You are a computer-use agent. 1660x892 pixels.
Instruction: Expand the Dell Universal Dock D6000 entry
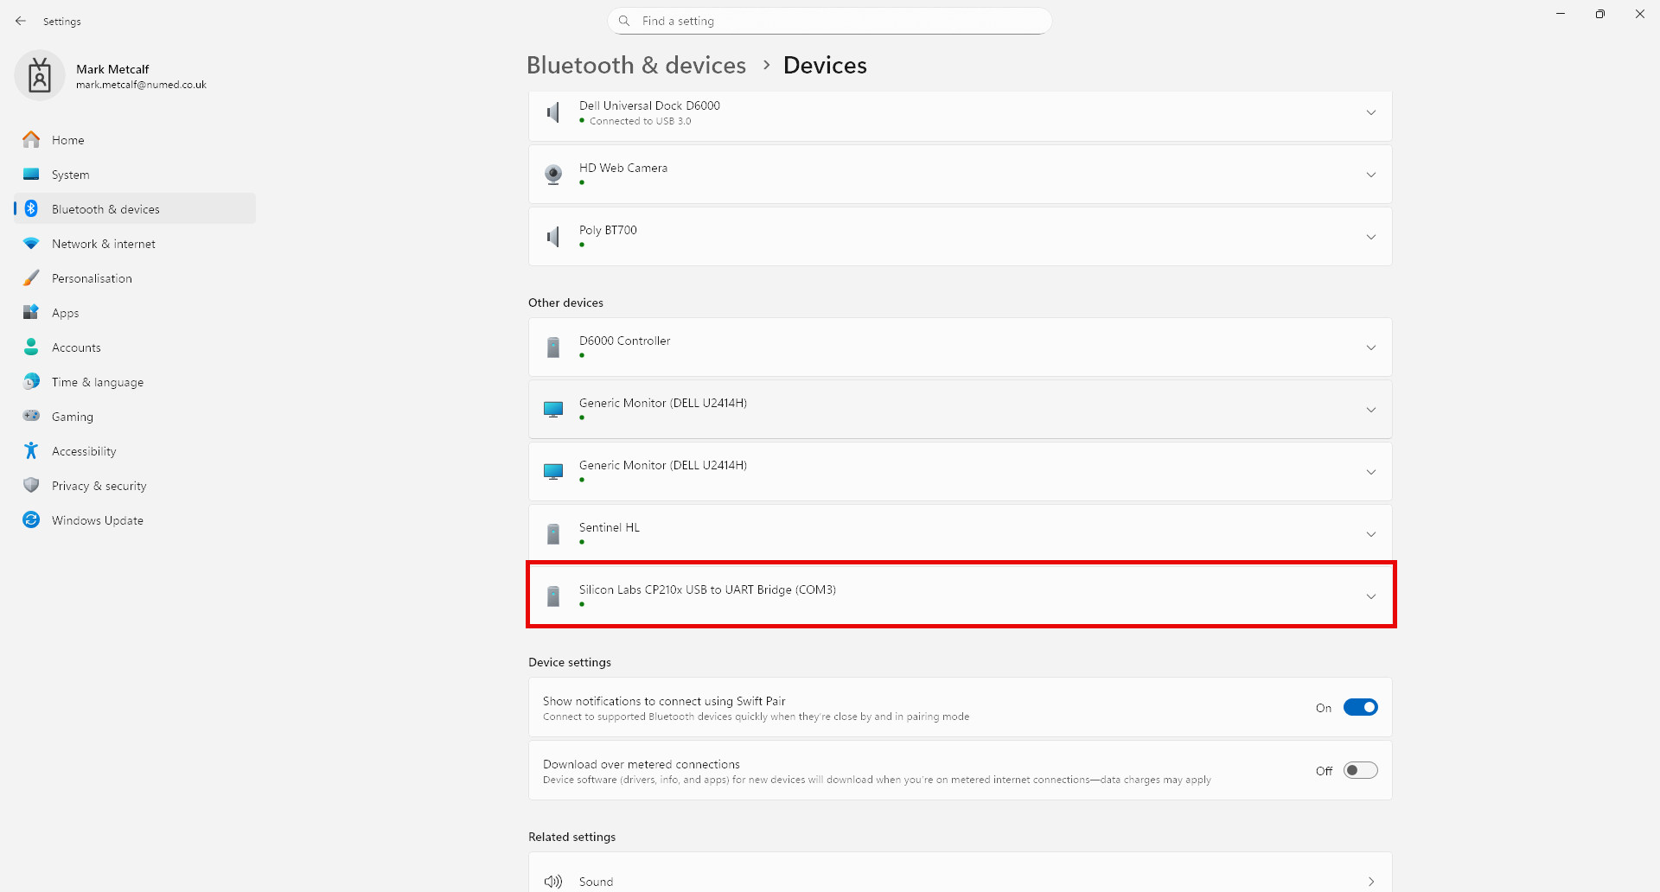[x=1370, y=113]
